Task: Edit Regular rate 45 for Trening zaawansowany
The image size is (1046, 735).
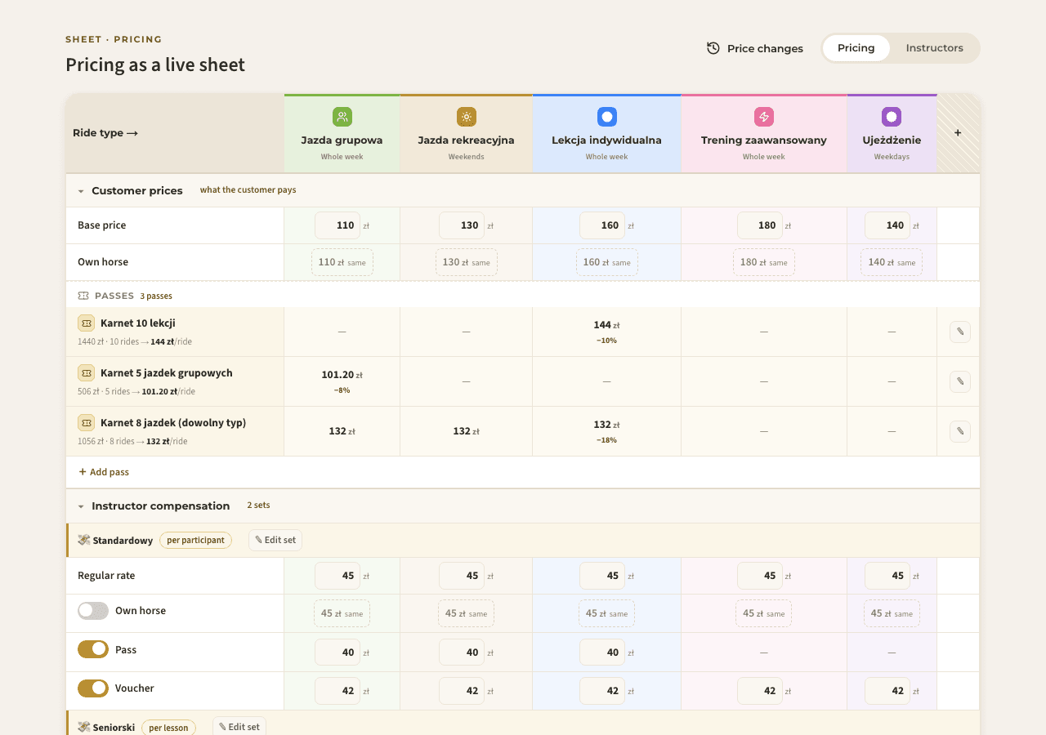Action: [760, 576]
